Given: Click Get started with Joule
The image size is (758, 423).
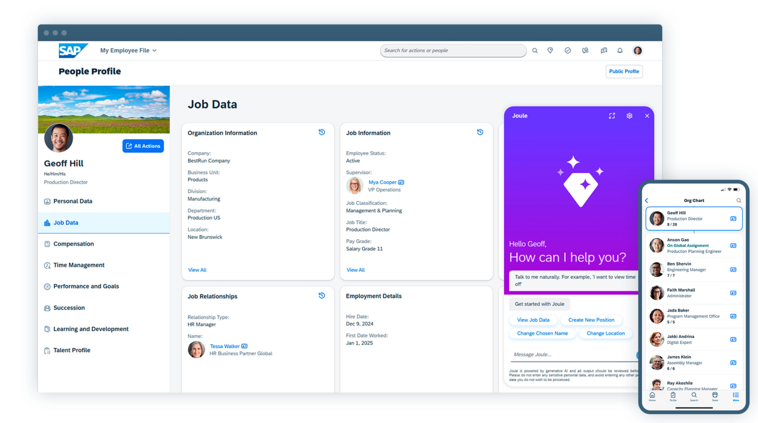Looking at the screenshot, I should [x=540, y=304].
